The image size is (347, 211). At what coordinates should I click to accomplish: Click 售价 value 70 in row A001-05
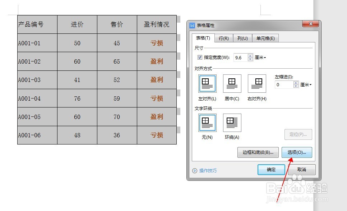click(x=117, y=117)
